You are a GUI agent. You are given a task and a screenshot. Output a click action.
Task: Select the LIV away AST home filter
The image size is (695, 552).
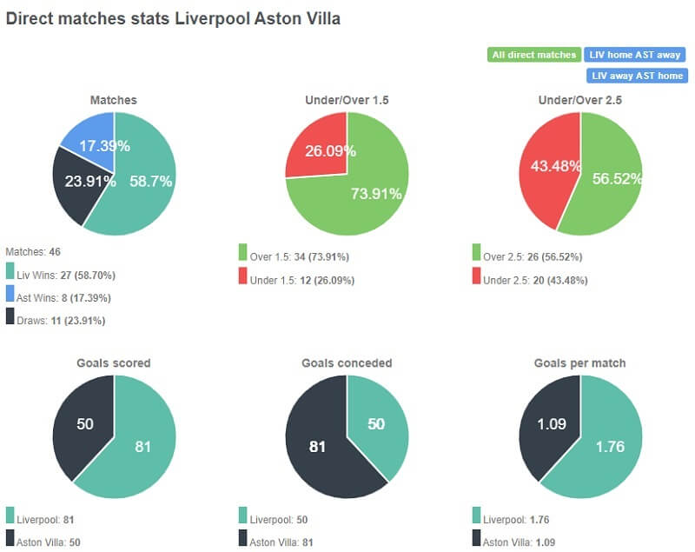tap(635, 76)
